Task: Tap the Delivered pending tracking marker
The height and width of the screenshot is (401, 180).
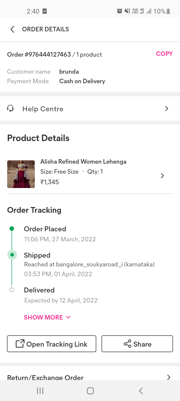Action: 12,290
